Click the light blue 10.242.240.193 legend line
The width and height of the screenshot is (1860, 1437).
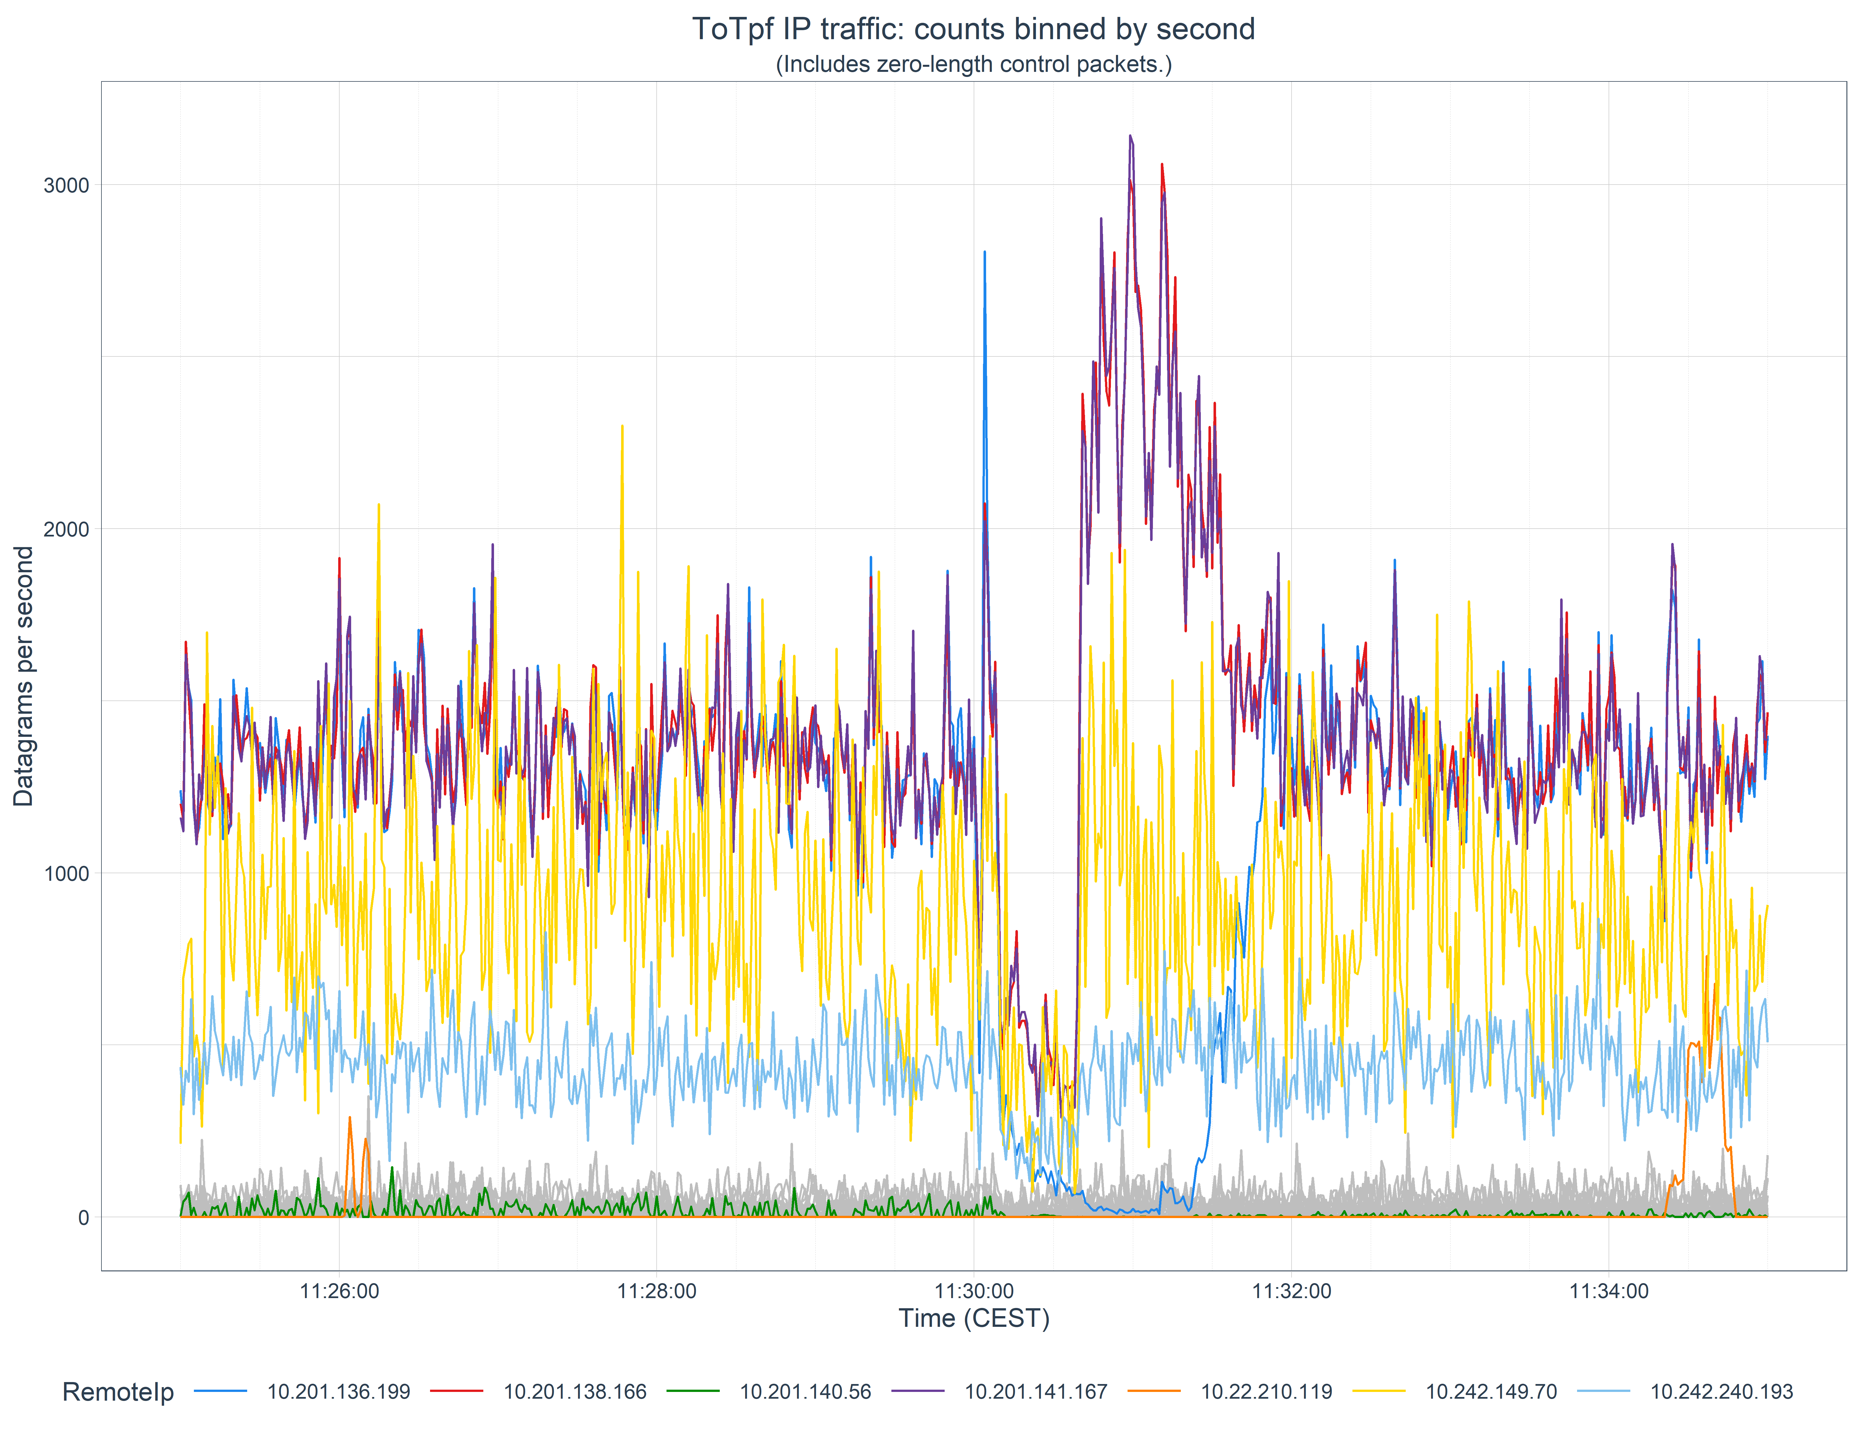(1604, 1391)
